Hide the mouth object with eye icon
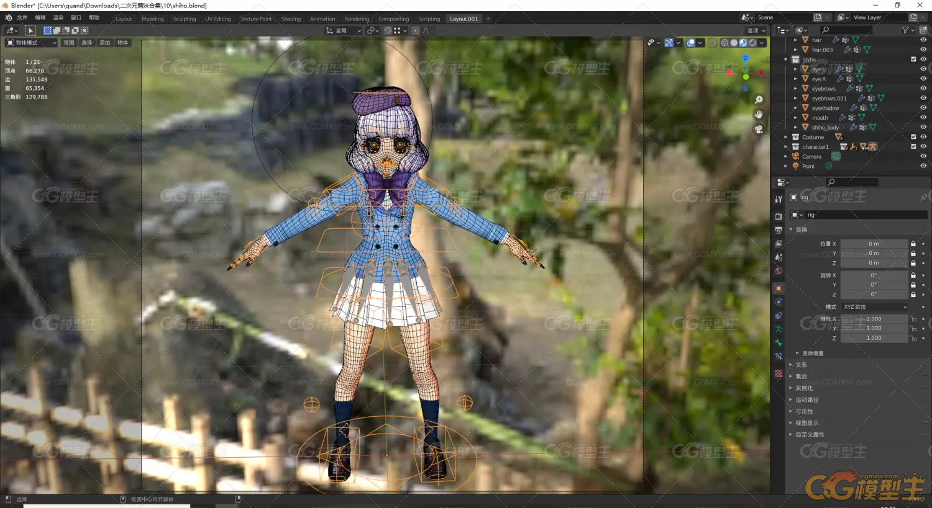 point(923,117)
